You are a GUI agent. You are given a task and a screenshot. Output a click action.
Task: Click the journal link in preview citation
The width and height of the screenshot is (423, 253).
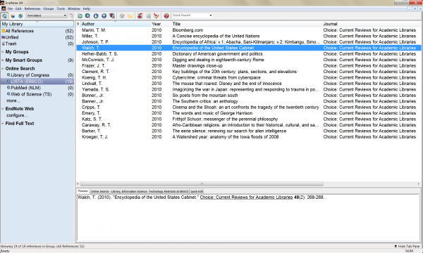[246, 197]
